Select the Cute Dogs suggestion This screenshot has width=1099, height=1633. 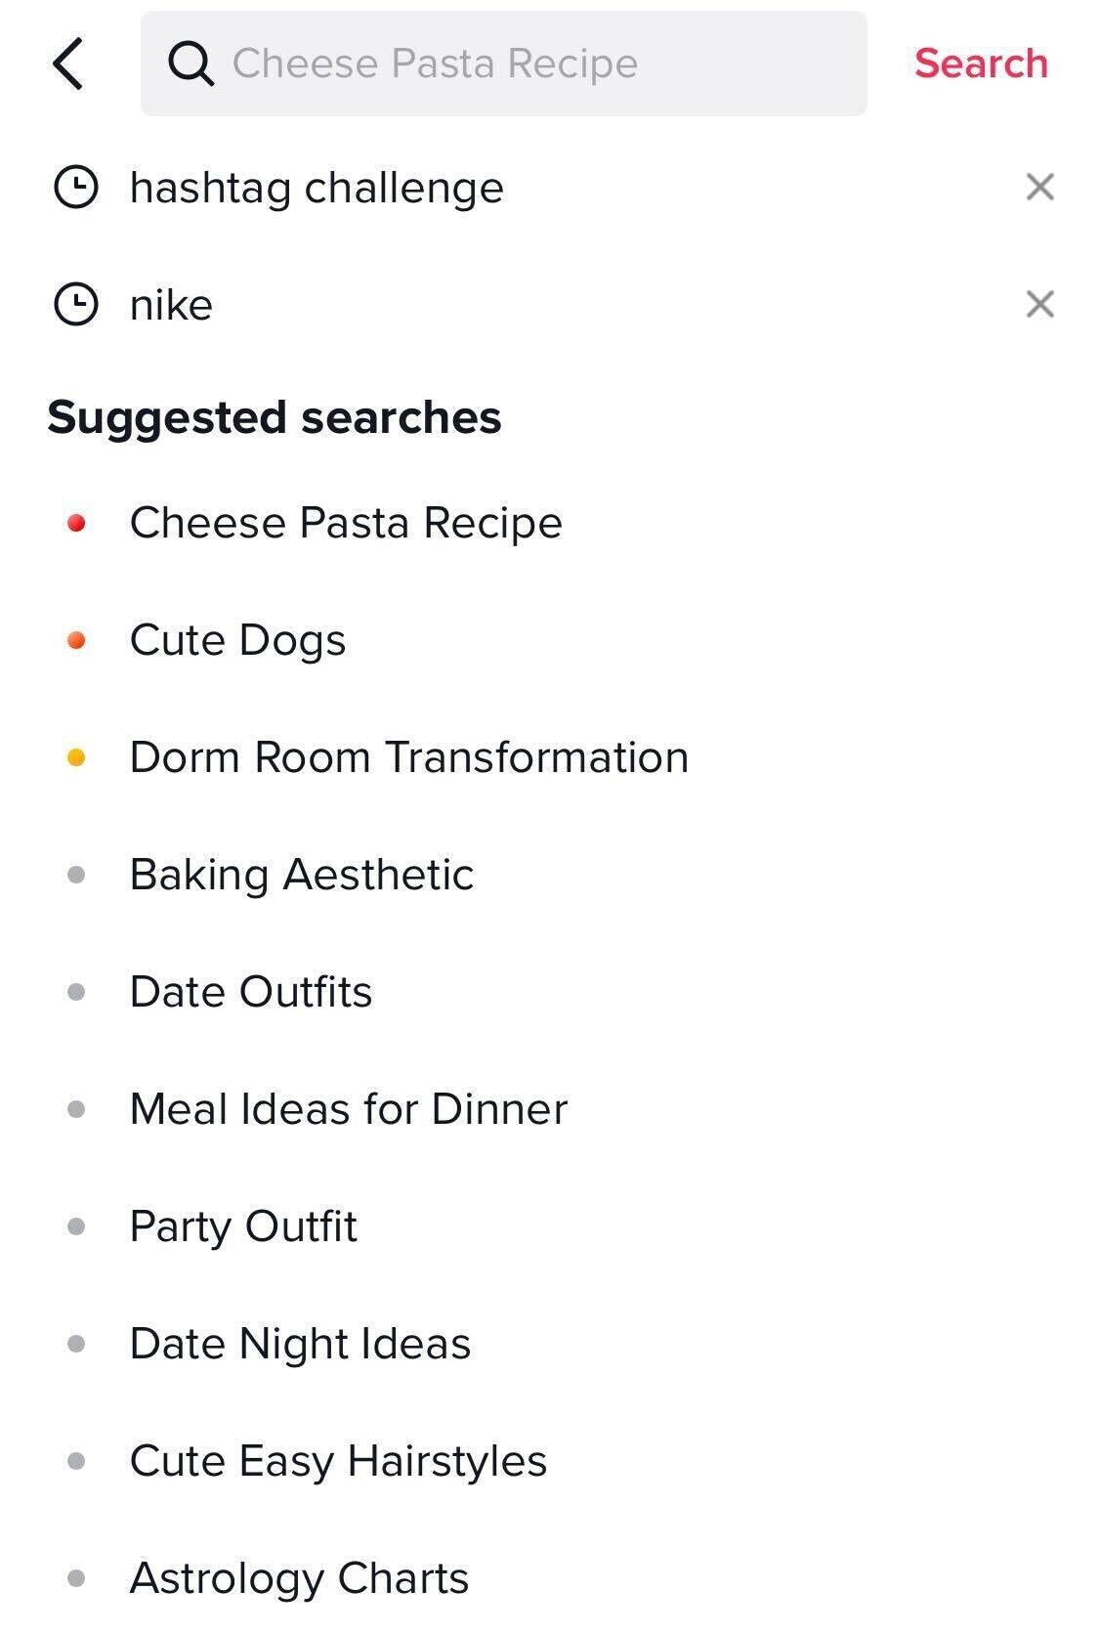[x=237, y=640]
